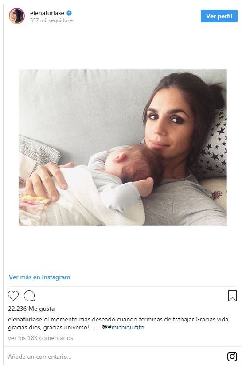Click the caption text about terminas de trabajar
246x369 pixels.
137,319
